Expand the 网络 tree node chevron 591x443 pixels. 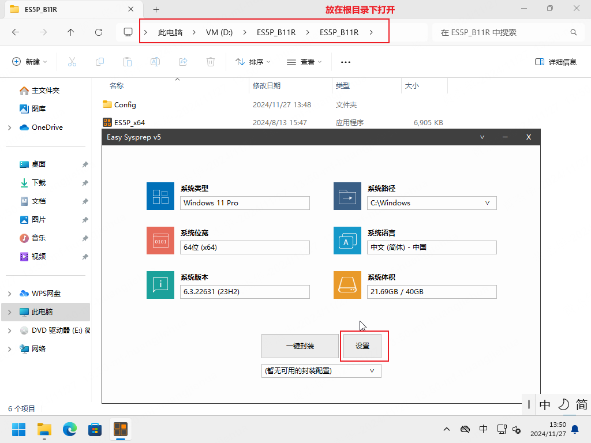point(10,349)
